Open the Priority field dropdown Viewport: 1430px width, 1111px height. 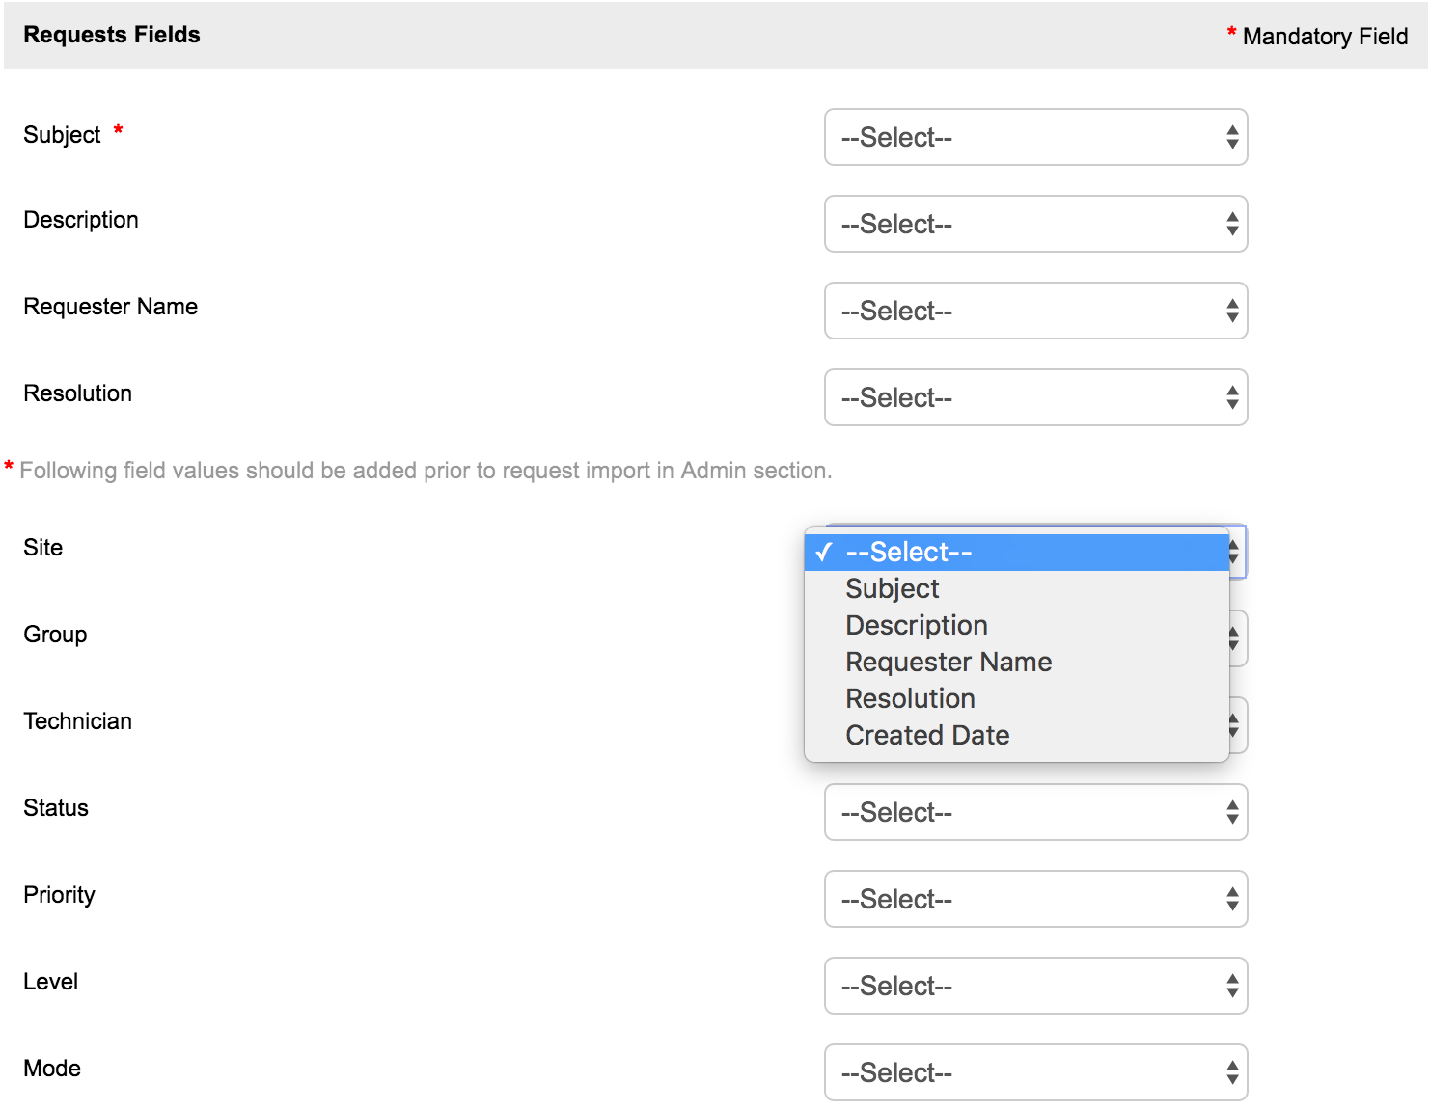pyautogui.click(x=1034, y=899)
